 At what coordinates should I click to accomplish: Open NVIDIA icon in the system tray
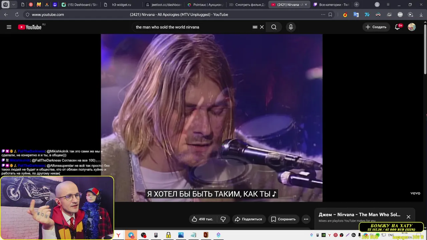pos(323,235)
